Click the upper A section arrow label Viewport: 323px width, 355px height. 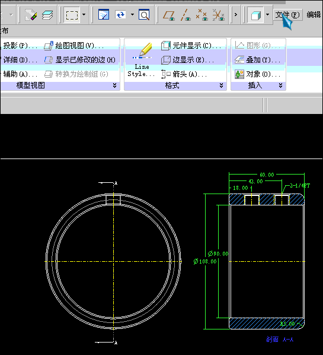(116, 183)
